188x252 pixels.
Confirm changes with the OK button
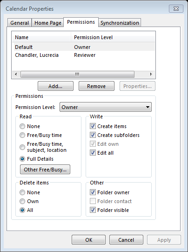pos(88,240)
